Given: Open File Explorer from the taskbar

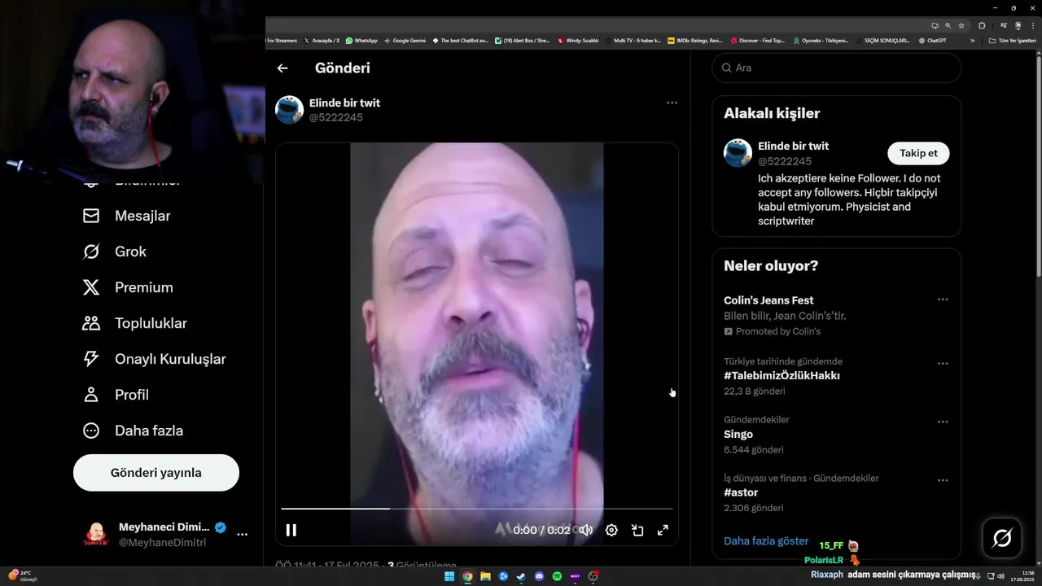Looking at the screenshot, I should [485, 576].
